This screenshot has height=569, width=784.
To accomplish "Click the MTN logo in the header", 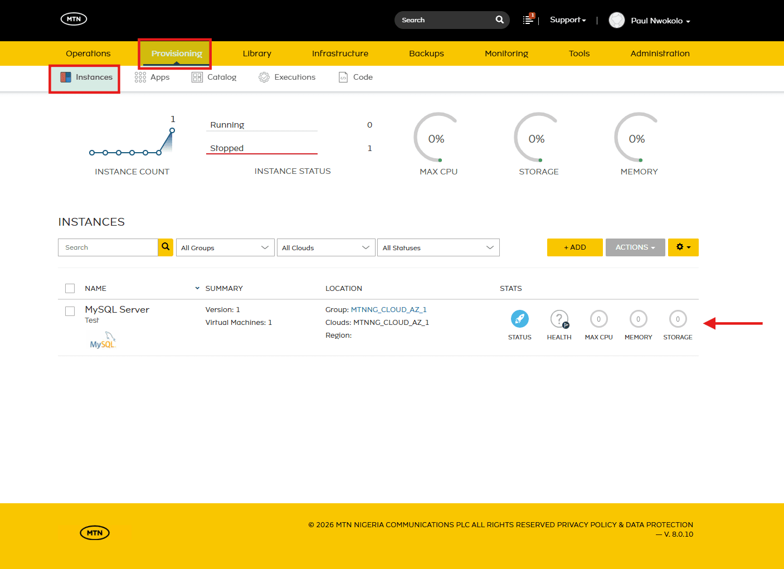I will point(74,19).
